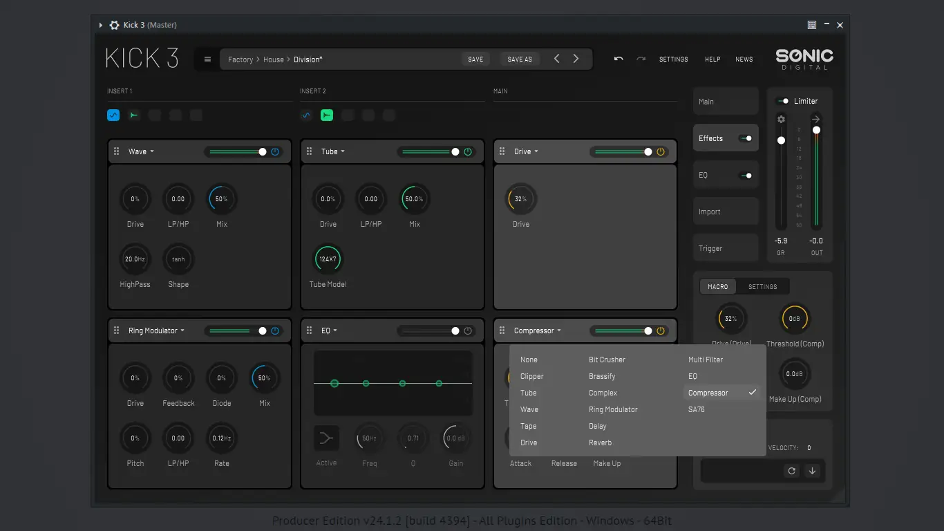The image size is (944, 531).
Task: Open the EQ module type dropdown
Action: (x=330, y=330)
